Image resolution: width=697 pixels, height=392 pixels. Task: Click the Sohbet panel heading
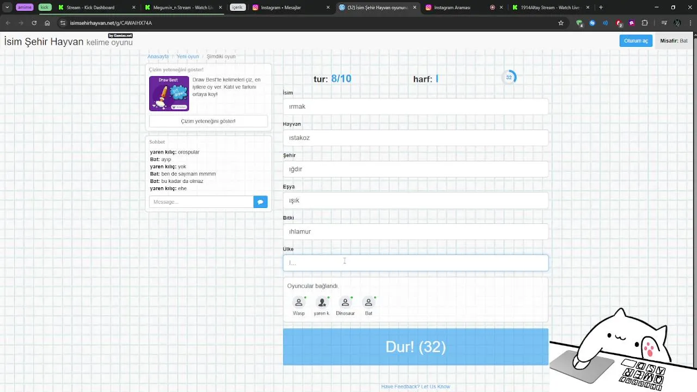coord(157,142)
